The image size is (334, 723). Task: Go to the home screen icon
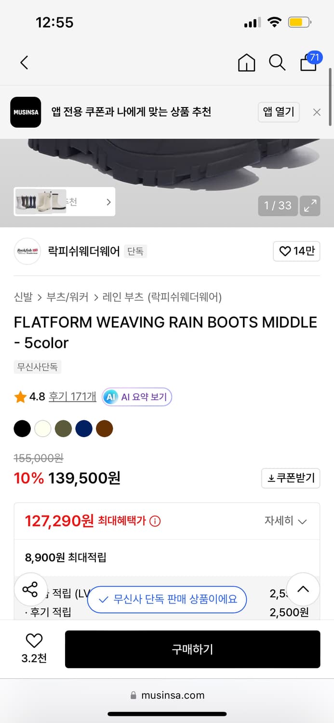[x=246, y=62]
